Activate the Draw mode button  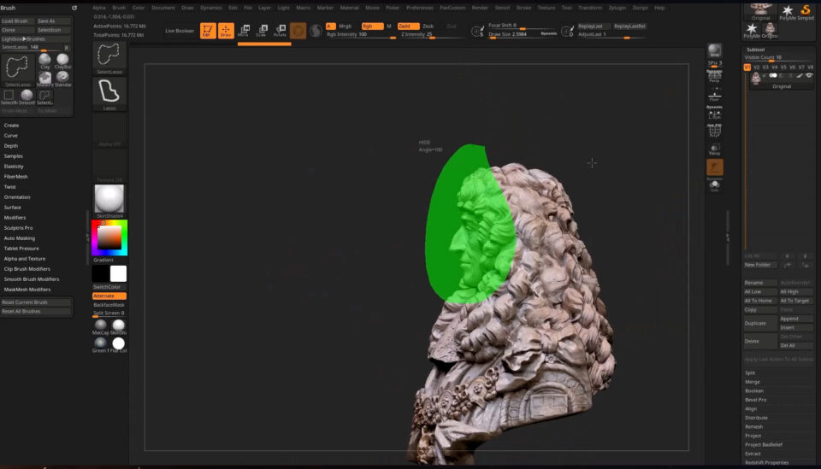(226, 32)
